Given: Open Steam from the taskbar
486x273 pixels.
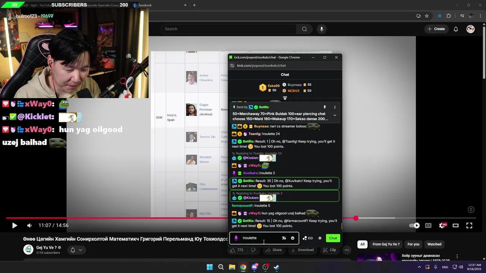Looking at the screenshot, I should click(x=276, y=267).
